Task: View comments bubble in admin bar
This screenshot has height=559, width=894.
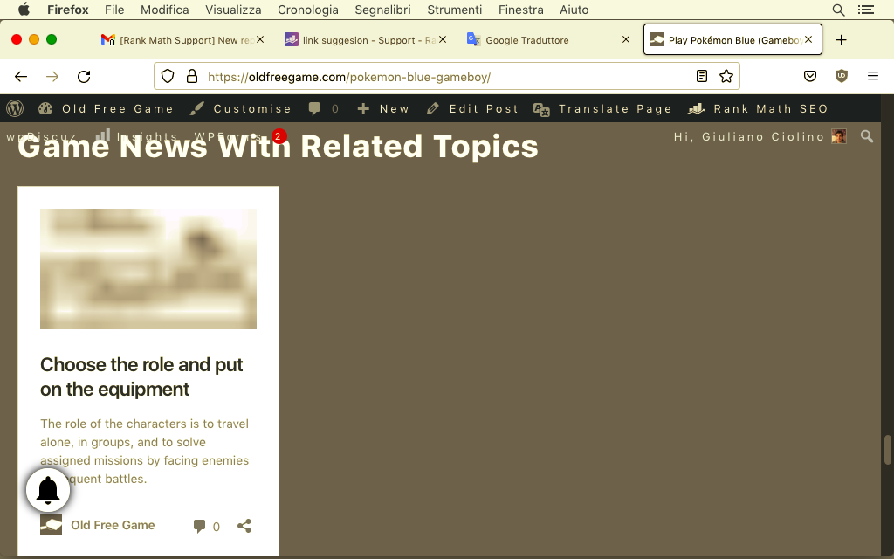Action: pos(323,108)
